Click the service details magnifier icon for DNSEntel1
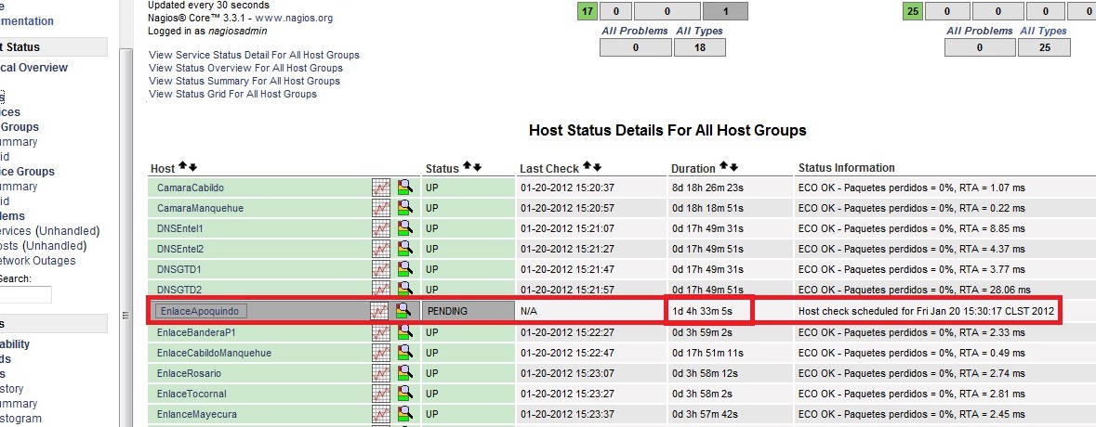This screenshot has width=1096, height=427. pos(404,228)
